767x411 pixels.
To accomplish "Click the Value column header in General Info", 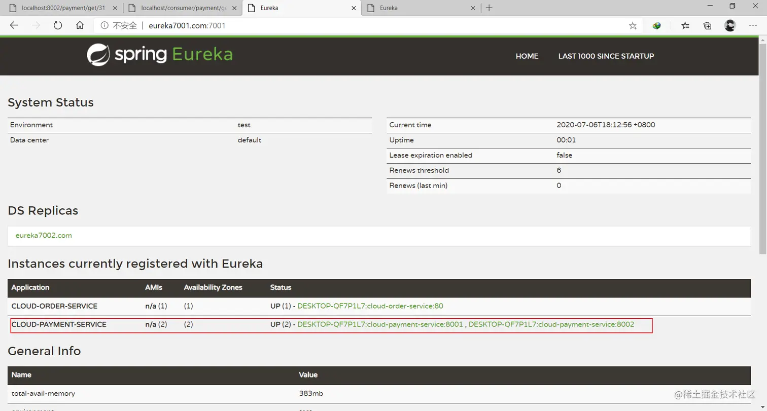I will [x=308, y=375].
